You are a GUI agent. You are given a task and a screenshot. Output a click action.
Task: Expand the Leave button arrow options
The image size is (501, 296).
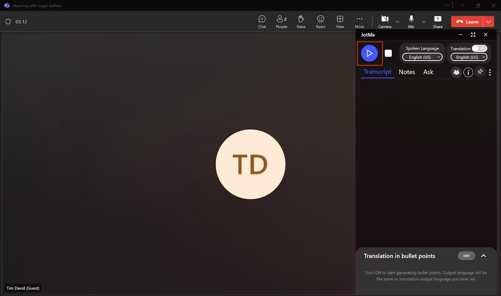(488, 22)
